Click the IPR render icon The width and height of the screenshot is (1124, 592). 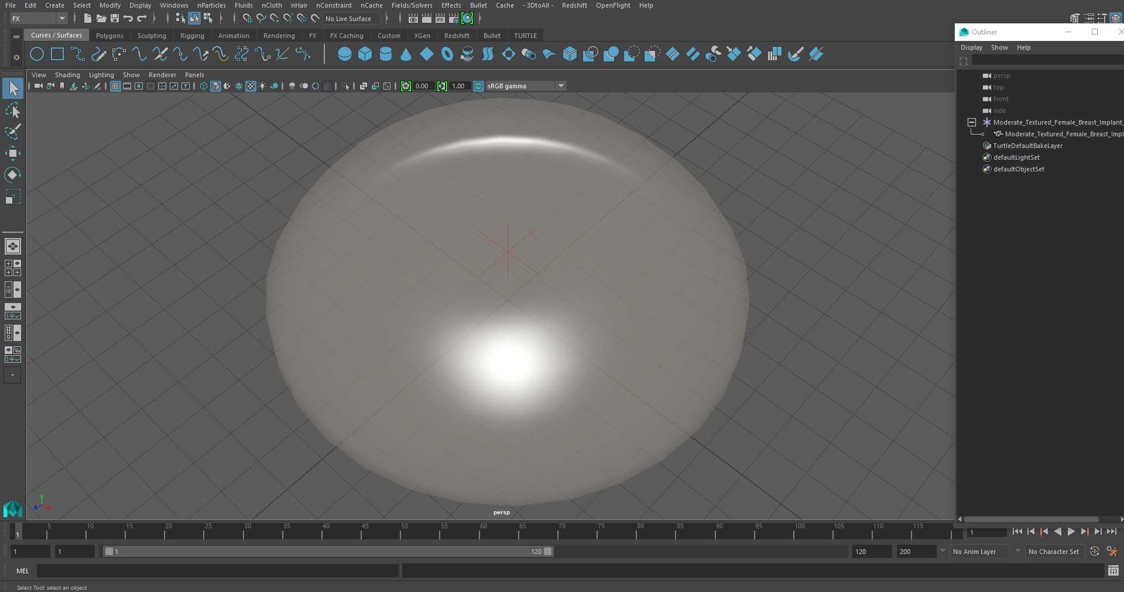[x=440, y=19]
